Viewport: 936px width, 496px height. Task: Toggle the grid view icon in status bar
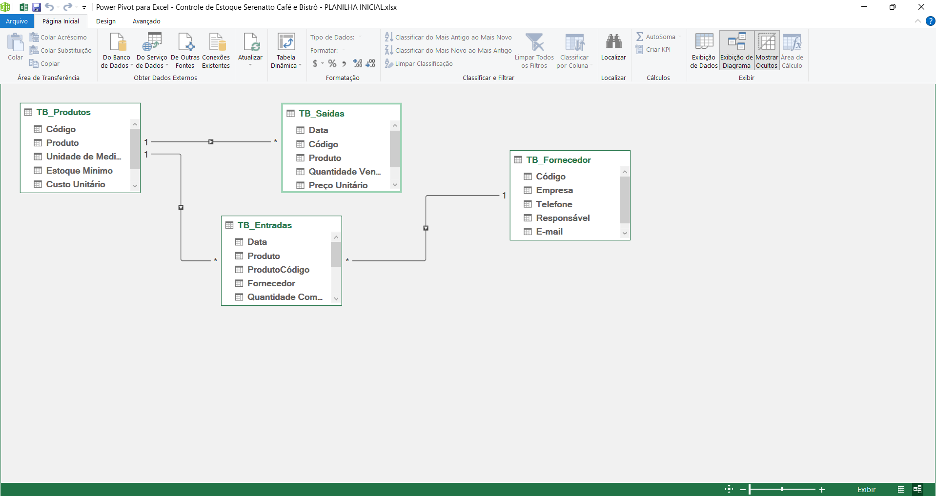(901, 489)
